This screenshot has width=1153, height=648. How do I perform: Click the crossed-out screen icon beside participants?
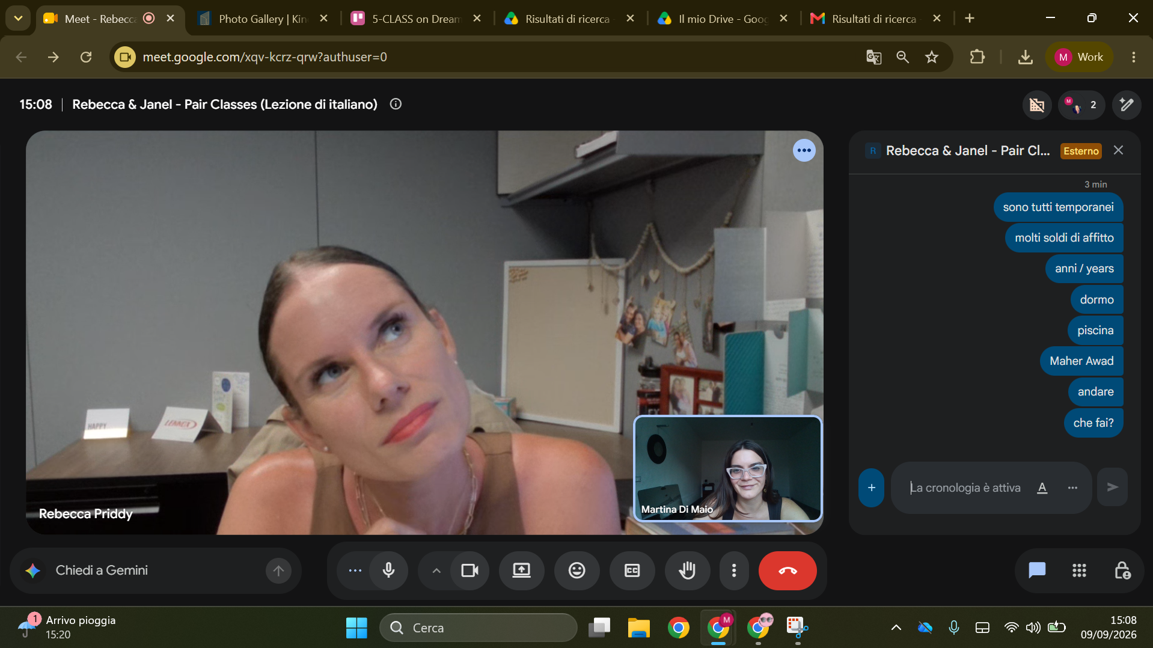pyautogui.click(x=1037, y=105)
